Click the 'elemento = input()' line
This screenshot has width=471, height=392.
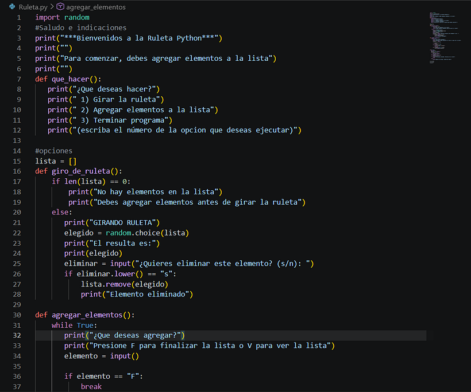[102, 356]
